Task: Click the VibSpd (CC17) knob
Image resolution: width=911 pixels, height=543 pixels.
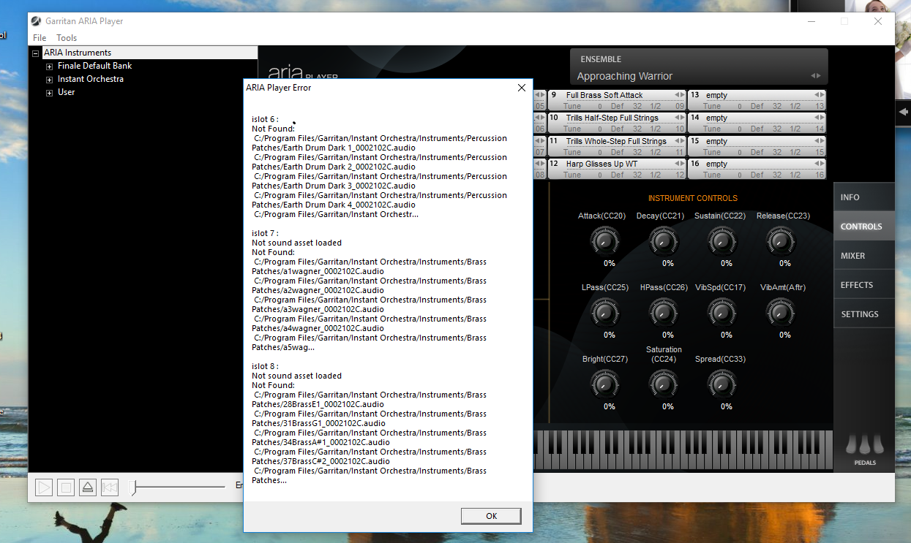Action: 721,312
